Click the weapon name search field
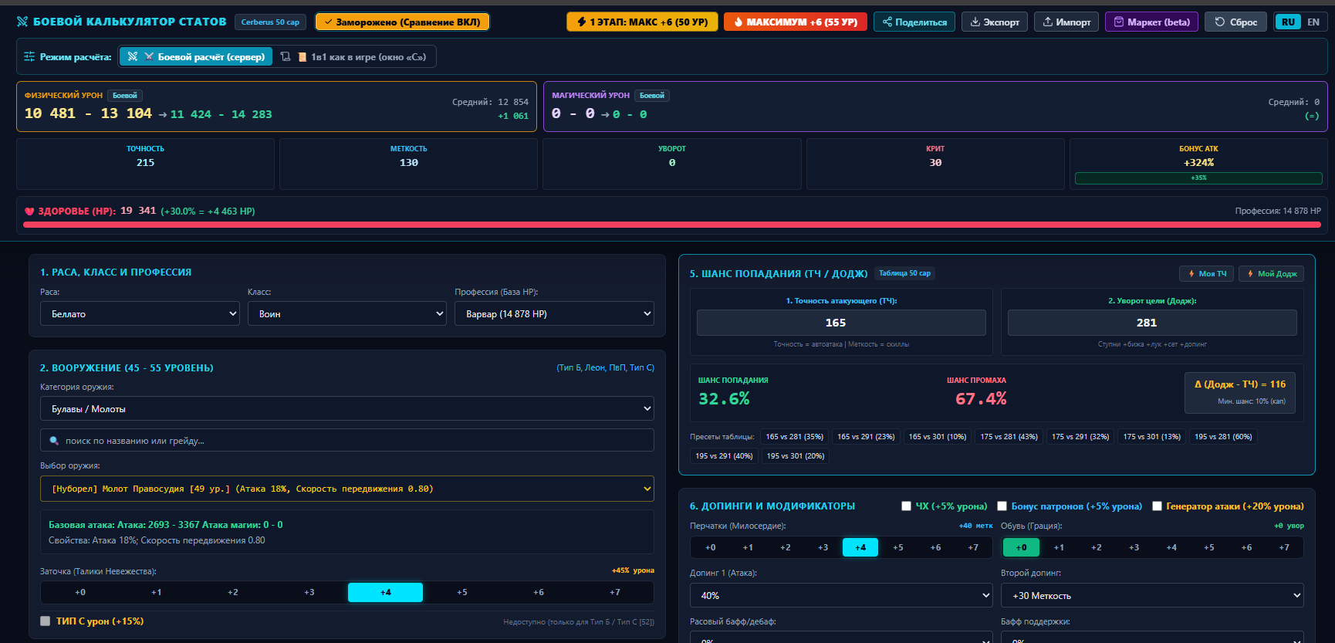This screenshot has height=643, width=1335. (347, 441)
